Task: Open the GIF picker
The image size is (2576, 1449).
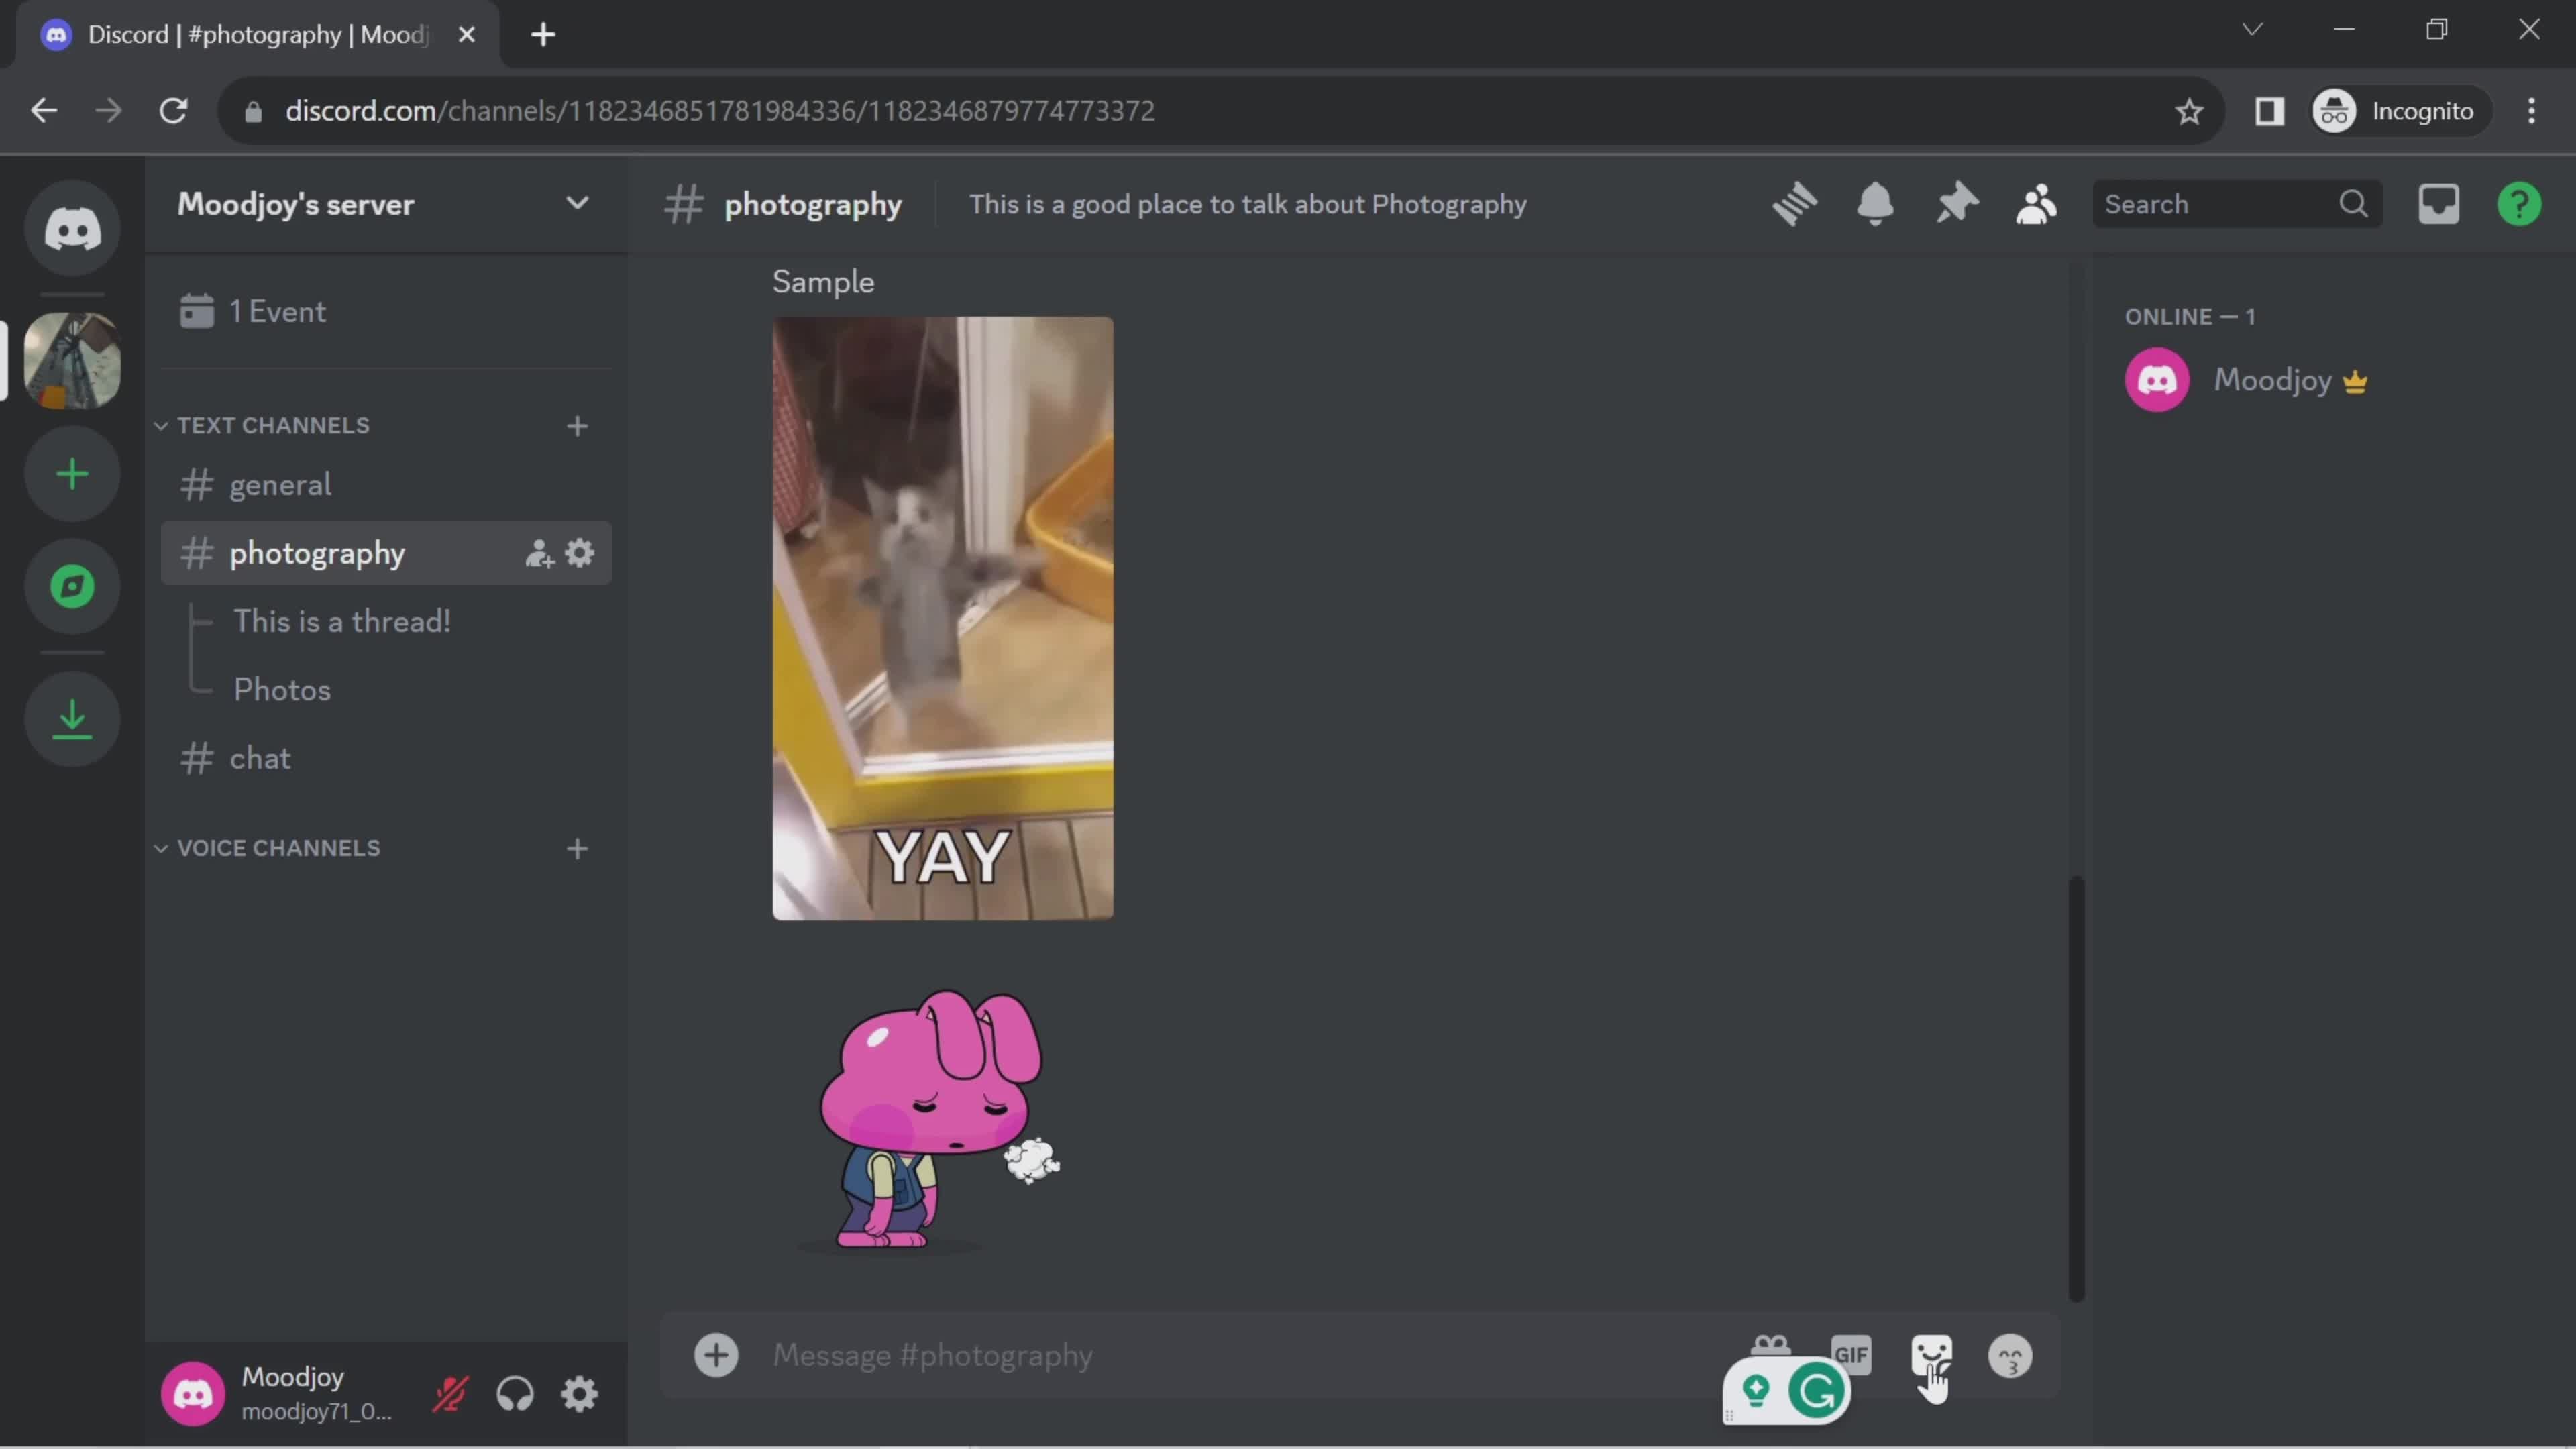Action: [x=1851, y=1355]
